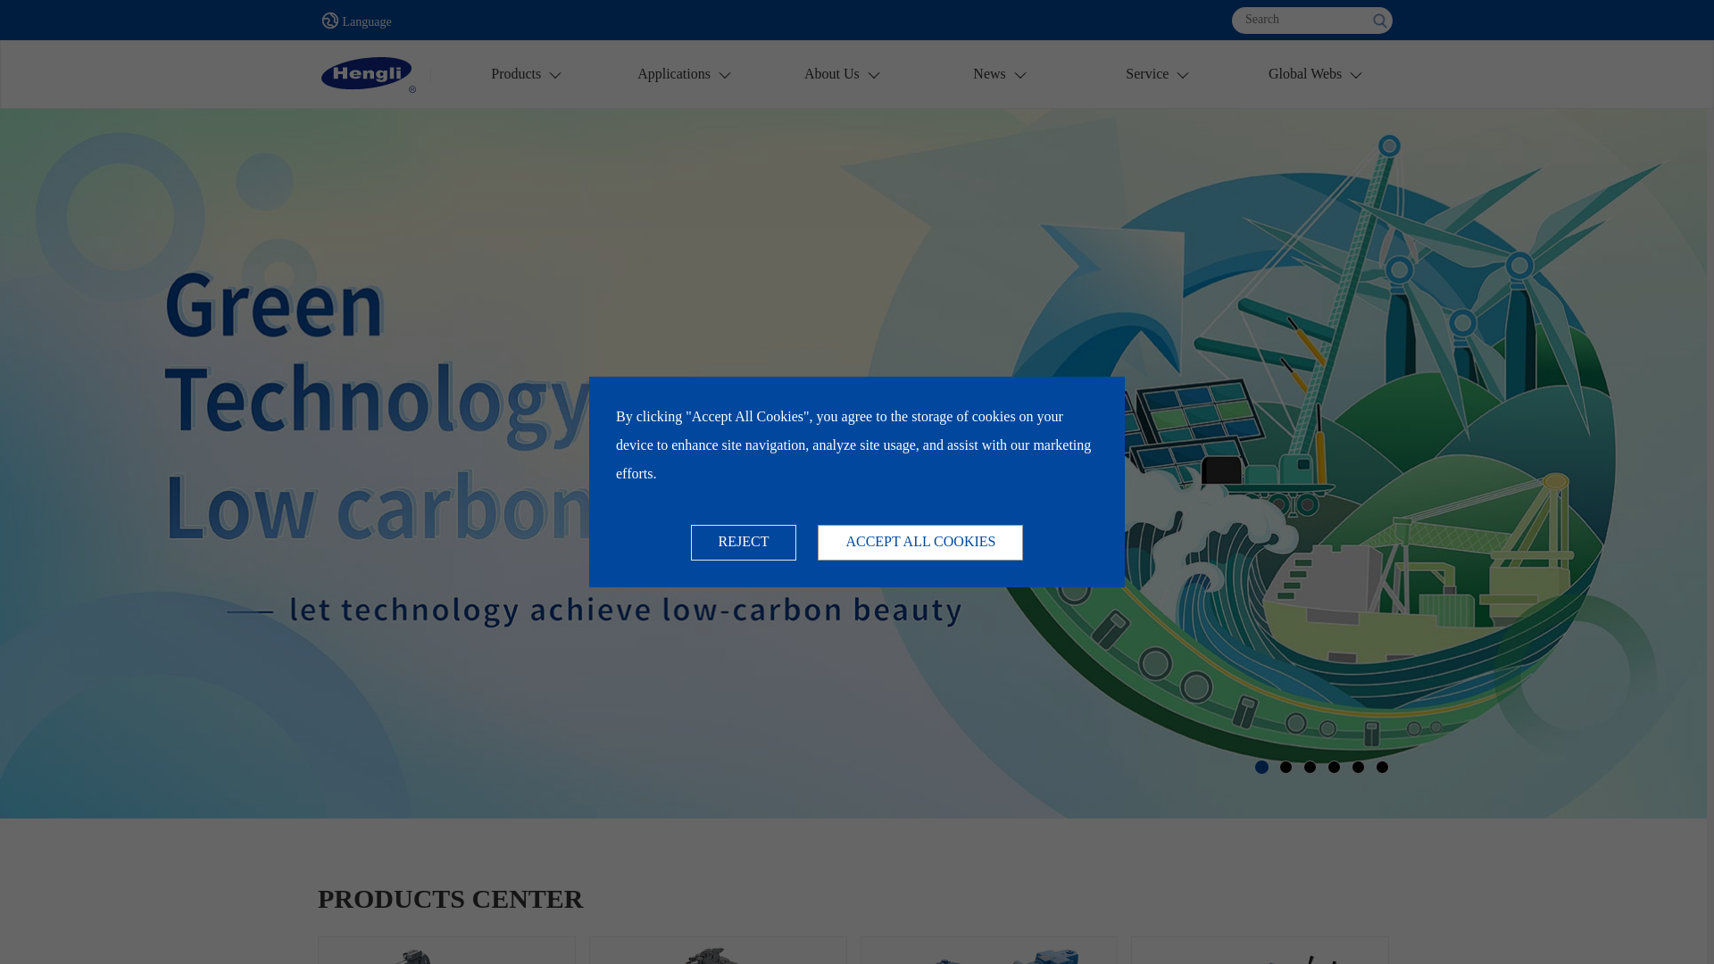Expand the Applications chevron arrow
The image size is (1714, 964).
coord(725,76)
